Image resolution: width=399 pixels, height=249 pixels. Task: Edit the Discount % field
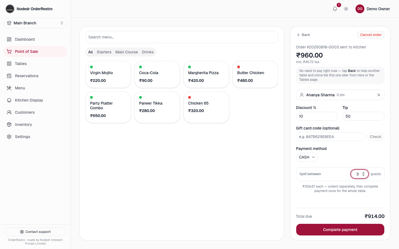coord(317,116)
